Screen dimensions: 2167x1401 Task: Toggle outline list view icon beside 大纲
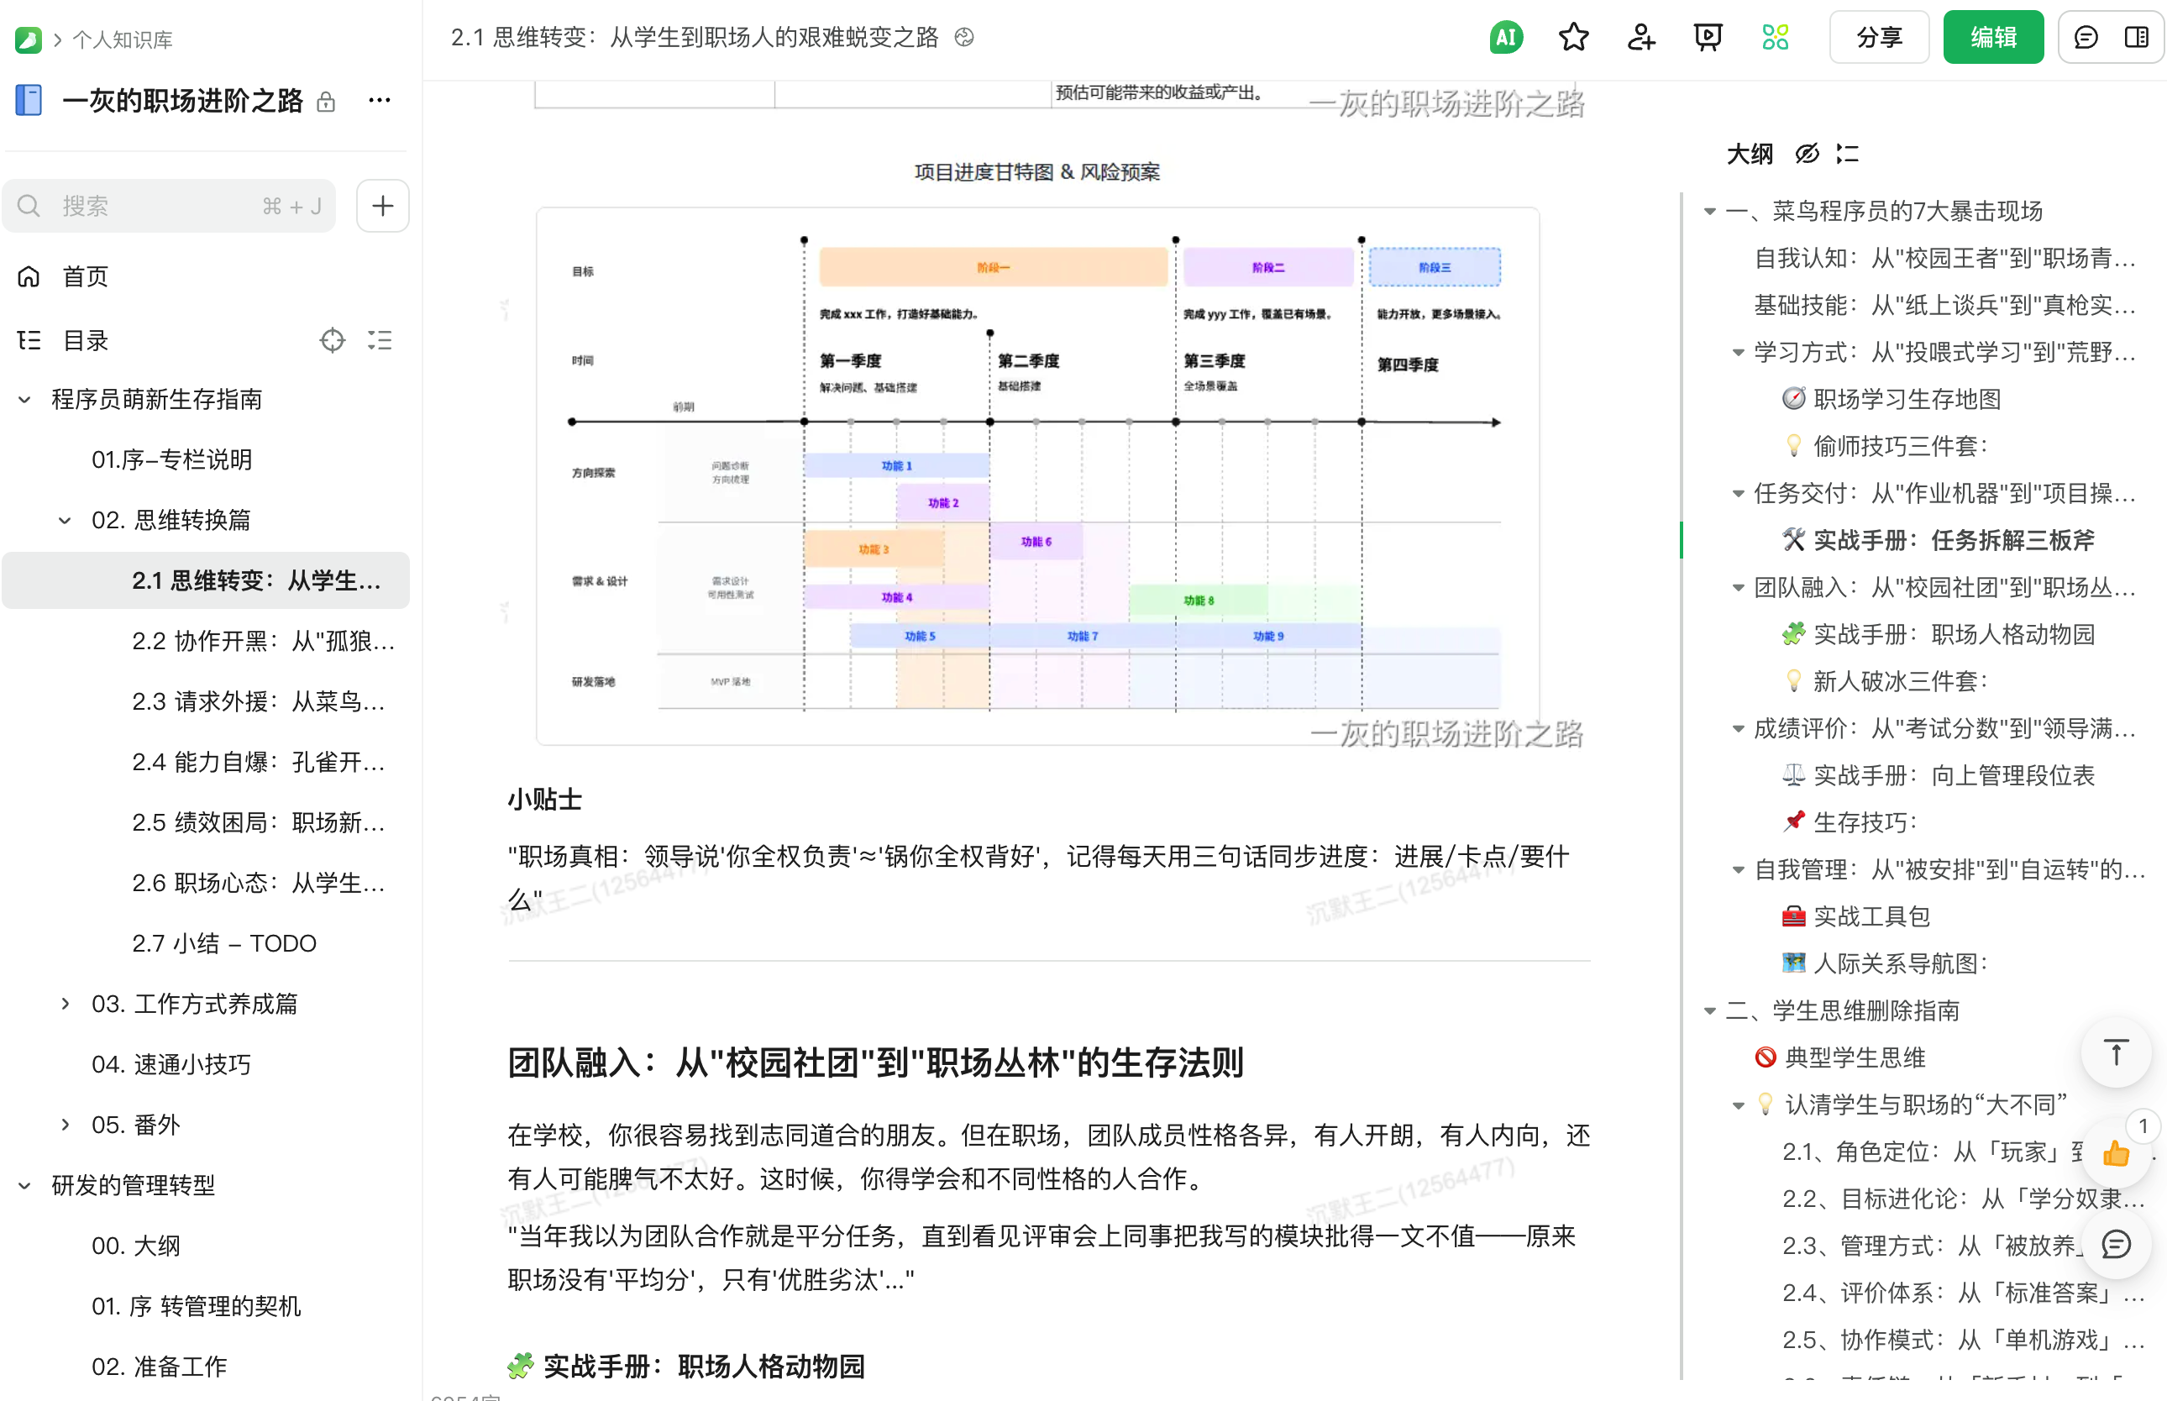[1848, 154]
